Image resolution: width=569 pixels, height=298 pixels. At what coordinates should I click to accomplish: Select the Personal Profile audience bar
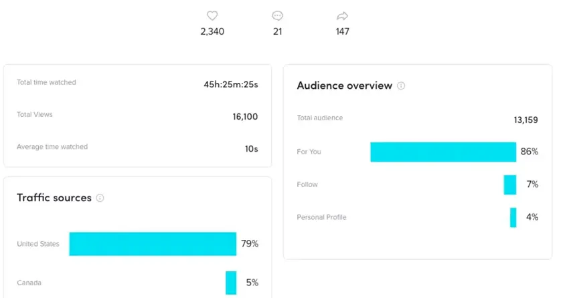pos(513,217)
